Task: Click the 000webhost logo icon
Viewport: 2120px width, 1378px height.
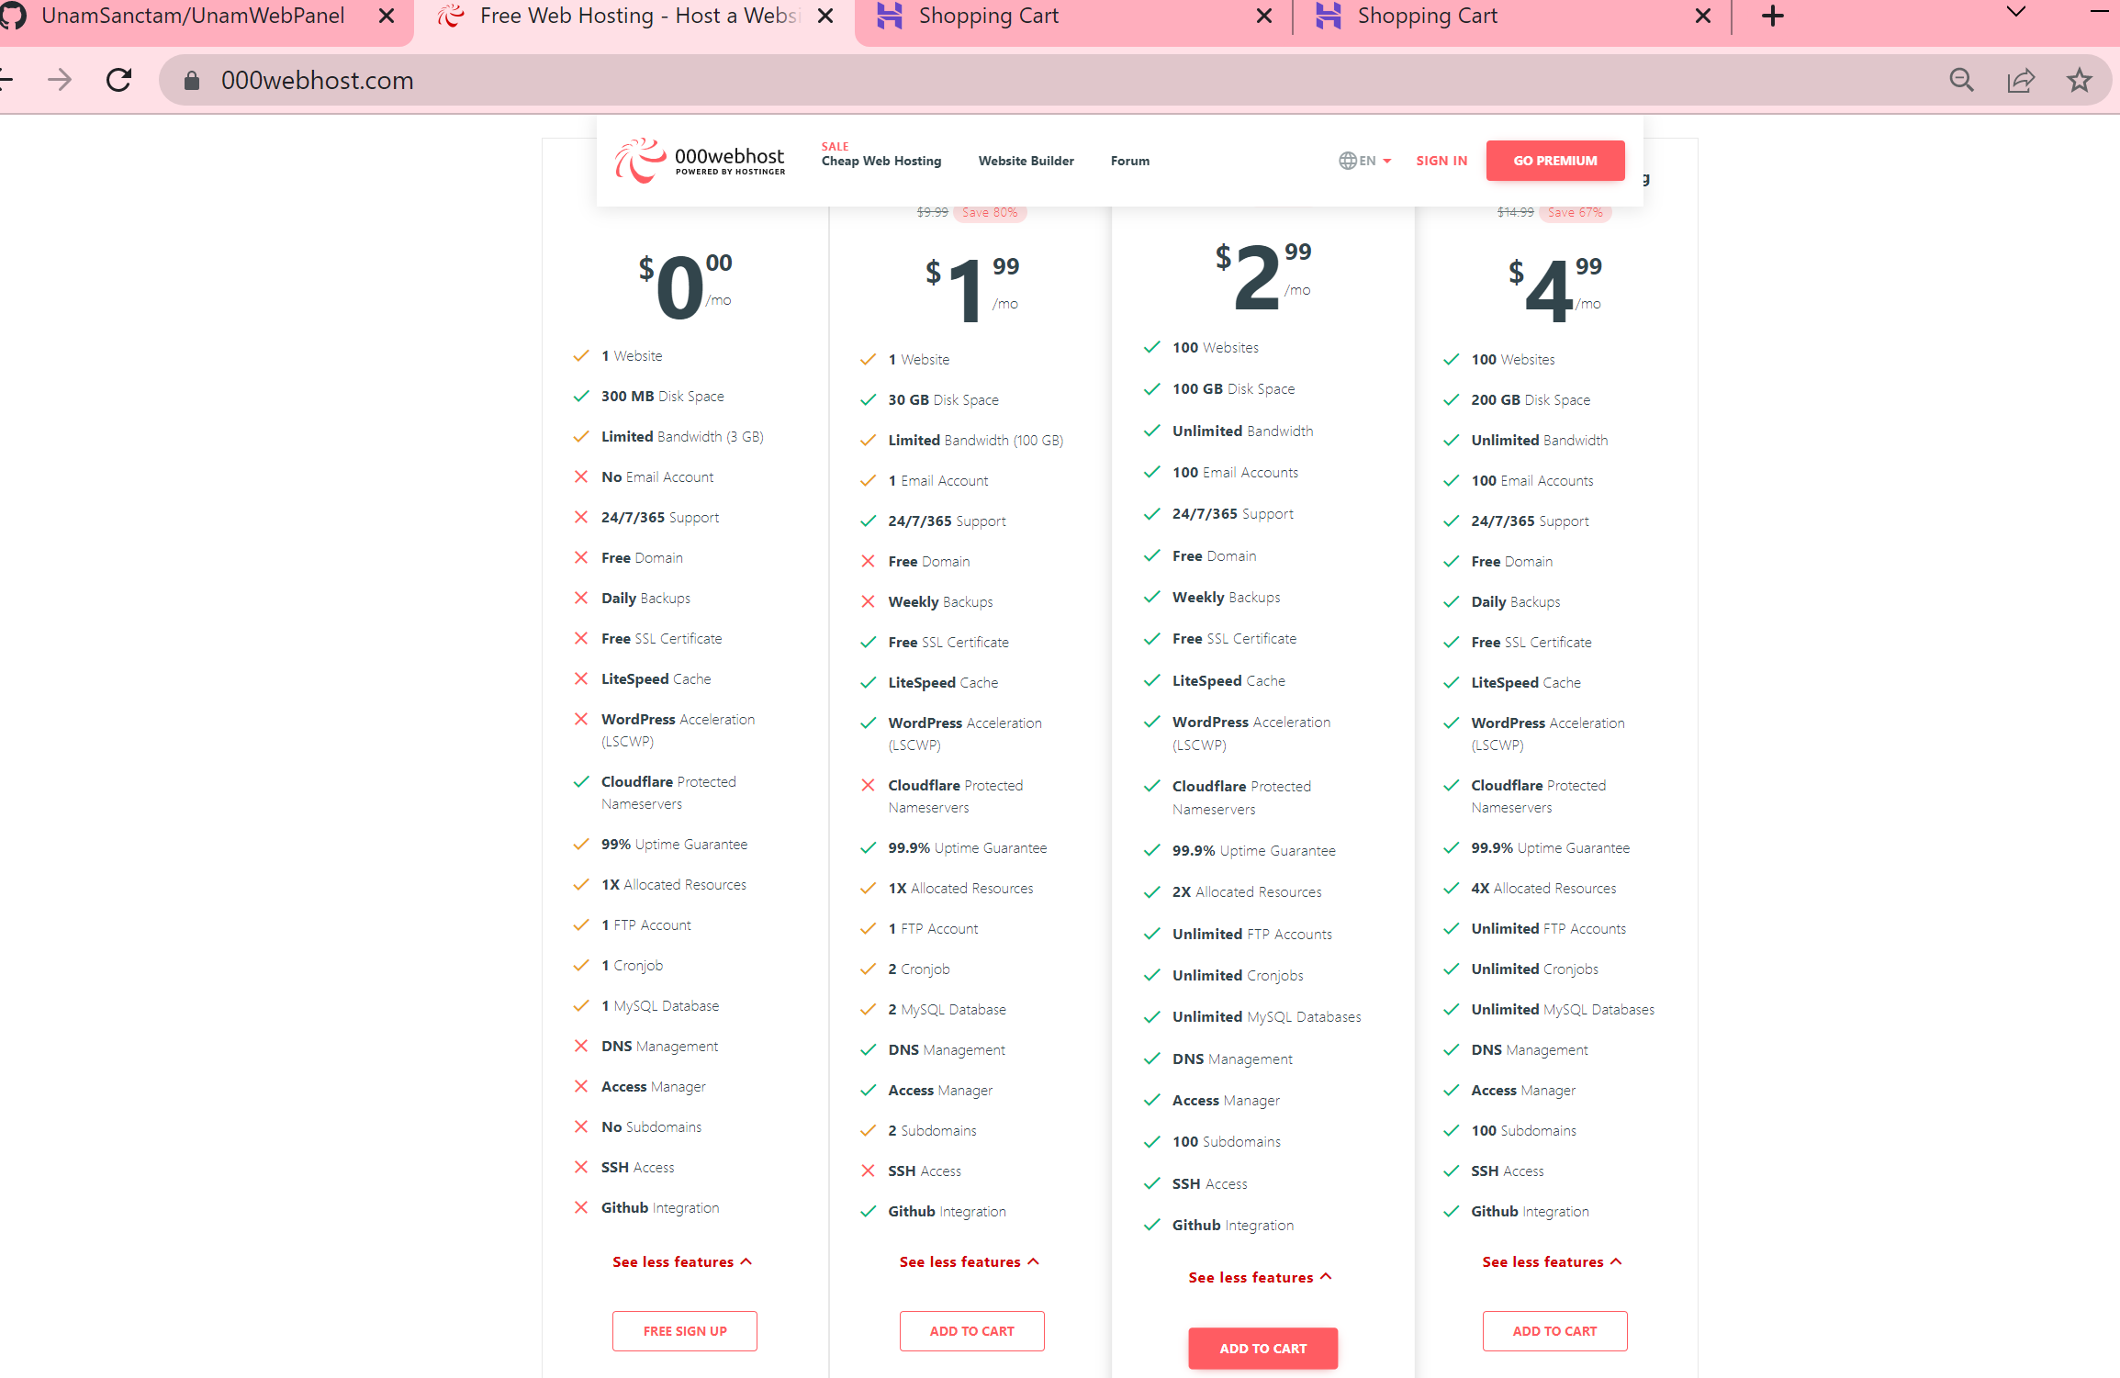Action: pos(640,159)
